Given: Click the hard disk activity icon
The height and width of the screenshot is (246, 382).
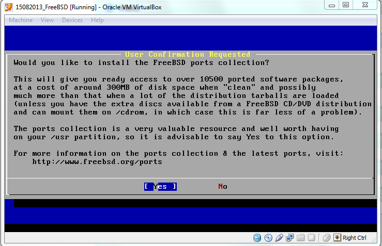Looking at the screenshot, I should [257, 238].
